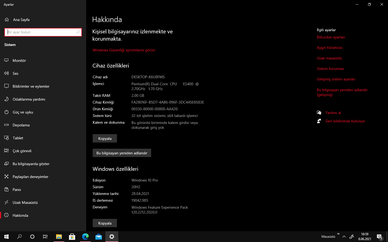Launch Microsoft Store from the taskbar

(72, 237)
